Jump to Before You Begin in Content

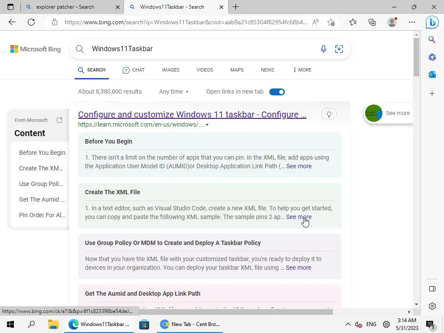[x=42, y=153]
